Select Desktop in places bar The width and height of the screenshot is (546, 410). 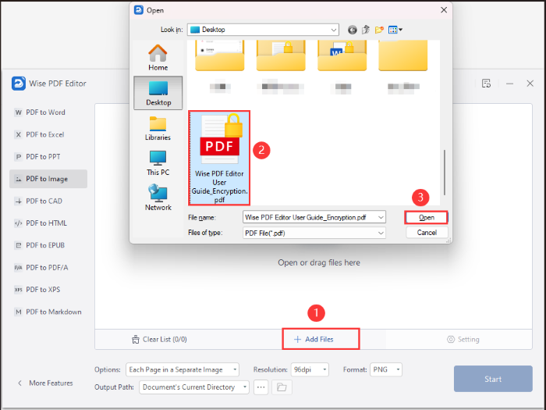158,93
